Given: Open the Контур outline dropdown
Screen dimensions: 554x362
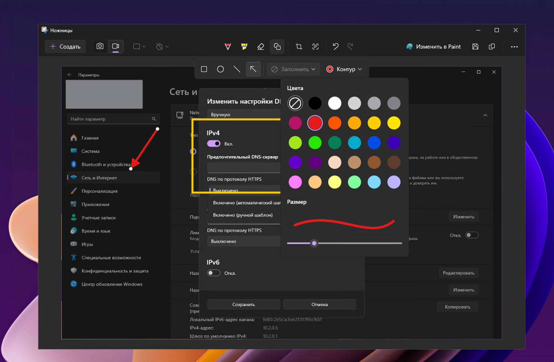Looking at the screenshot, I should 344,69.
